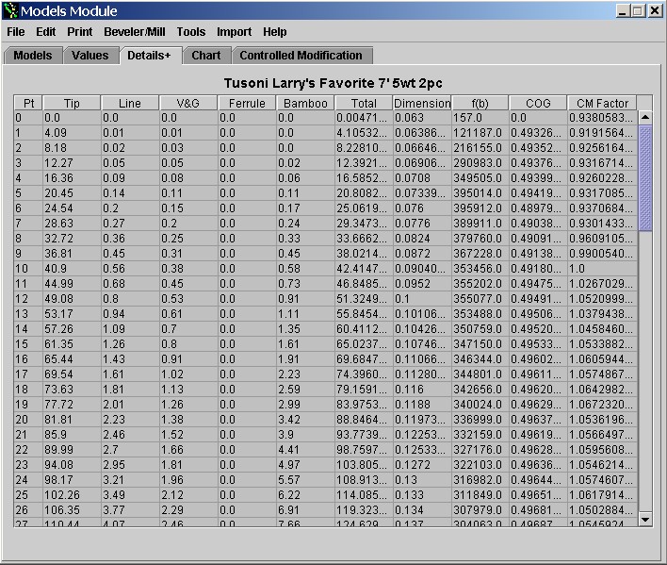Viewport: 667px width, 565px height.
Task: Click the Models Module title bar icon
Action: (10, 11)
